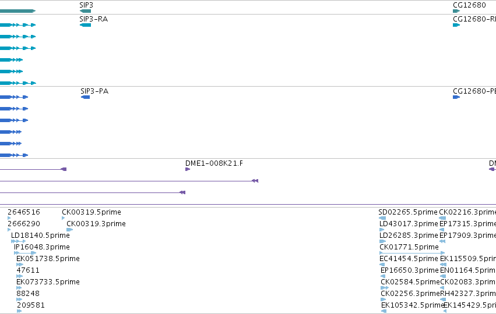Click the 209581 feature glyph

[x=19, y=311]
